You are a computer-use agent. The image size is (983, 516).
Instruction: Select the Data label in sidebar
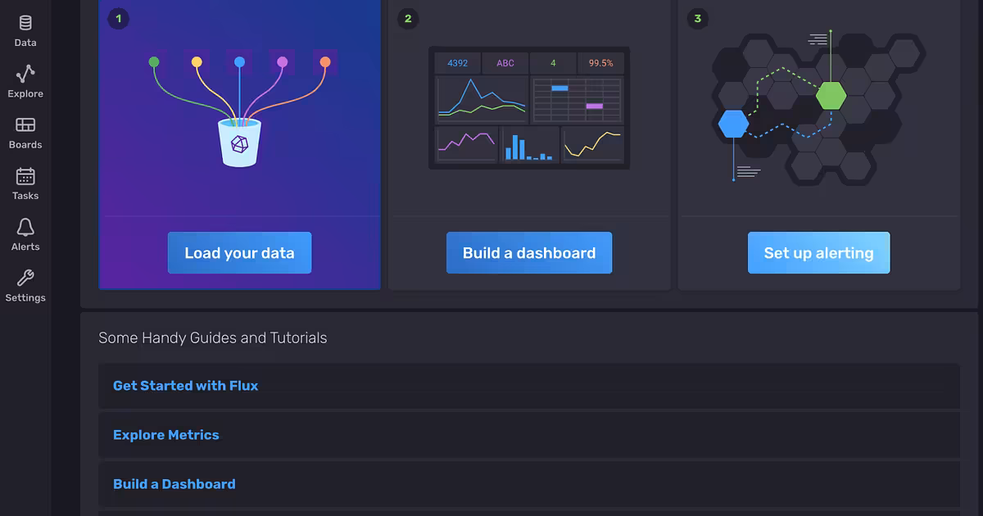click(25, 43)
